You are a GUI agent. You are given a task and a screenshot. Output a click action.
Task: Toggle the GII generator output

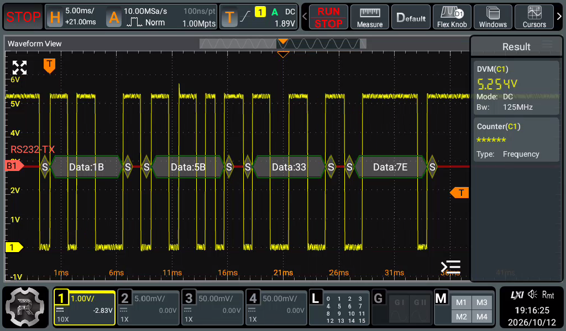(420, 309)
